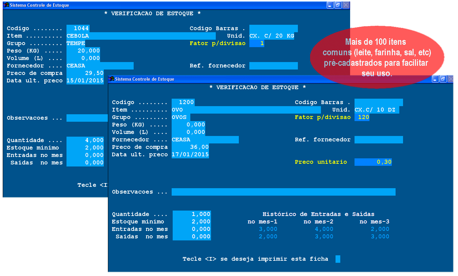
Task: Click the Codigo field showing 1200
Action: (183, 102)
